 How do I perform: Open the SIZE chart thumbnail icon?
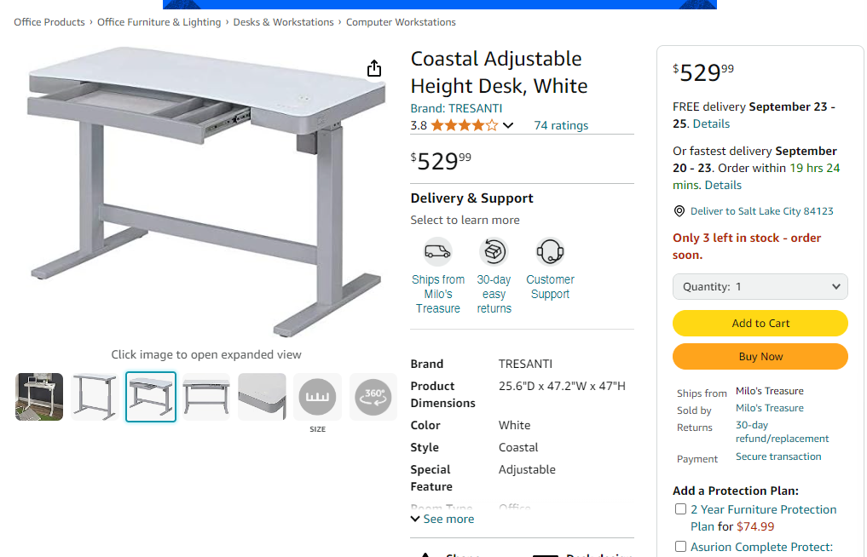point(317,396)
